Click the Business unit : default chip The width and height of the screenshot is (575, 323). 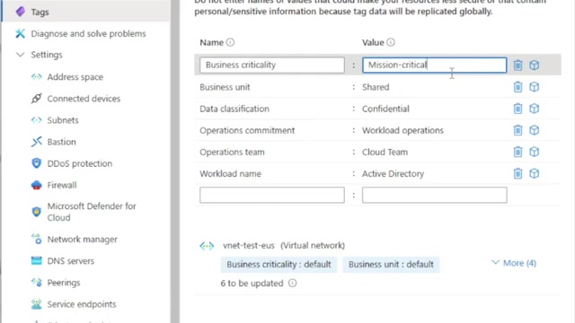[x=391, y=265]
